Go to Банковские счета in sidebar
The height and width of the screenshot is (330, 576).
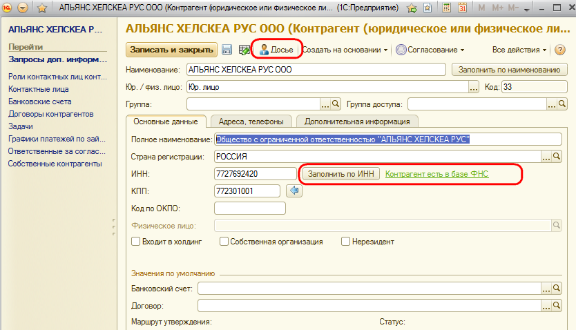point(40,101)
